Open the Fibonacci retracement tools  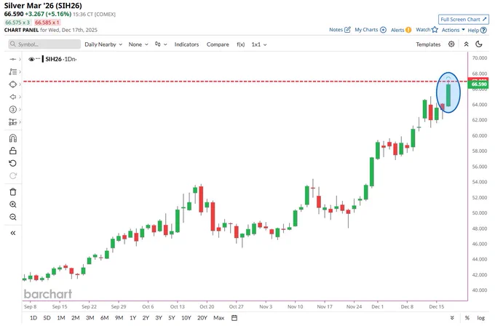(12, 72)
